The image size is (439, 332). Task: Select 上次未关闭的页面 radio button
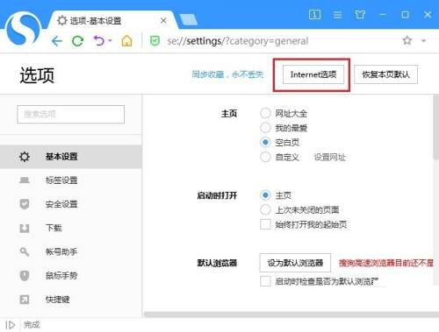click(x=265, y=209)
